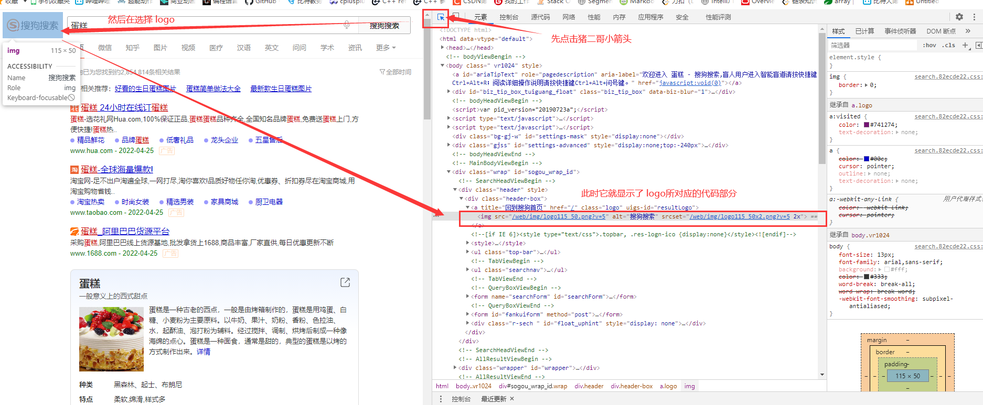Screen dimensions: 983x405
Task: Switch to the 控制台 Console tab
Action: [509, 17]
